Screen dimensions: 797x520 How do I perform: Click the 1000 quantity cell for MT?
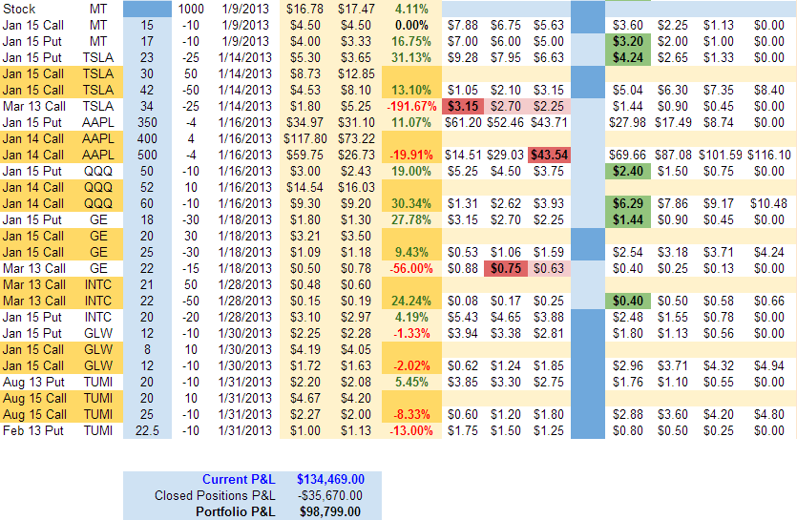click(x=191, y=9)
